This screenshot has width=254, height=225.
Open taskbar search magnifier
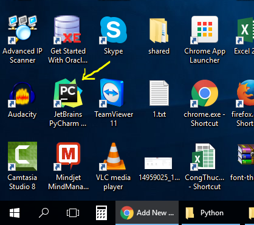44,213
